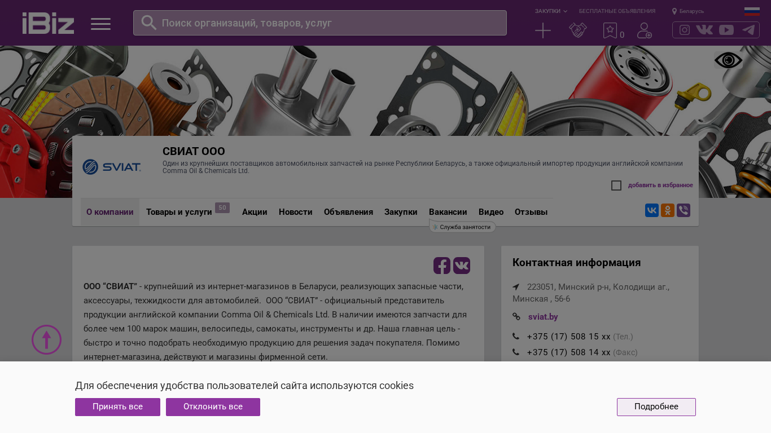Open company Facebook page icon

(442, 266)
